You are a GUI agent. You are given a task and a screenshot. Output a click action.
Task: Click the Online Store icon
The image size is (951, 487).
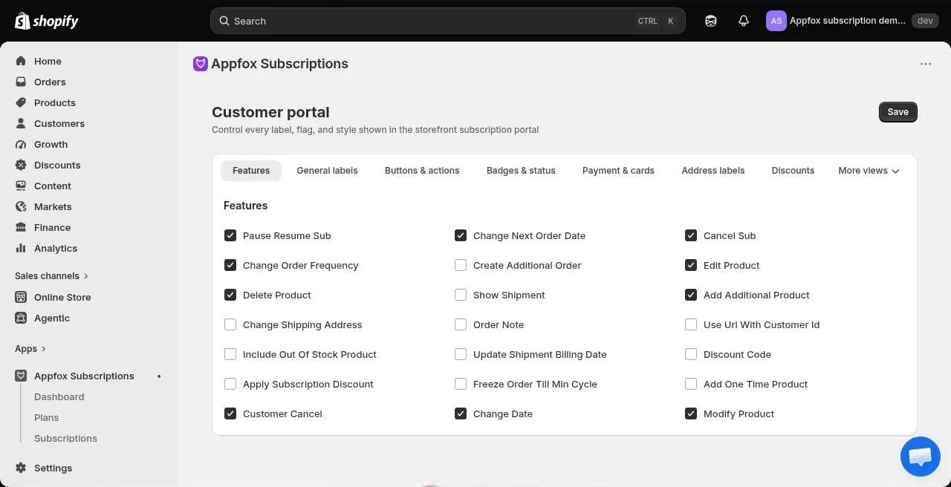pyautogui.click(x=21, y=297)
